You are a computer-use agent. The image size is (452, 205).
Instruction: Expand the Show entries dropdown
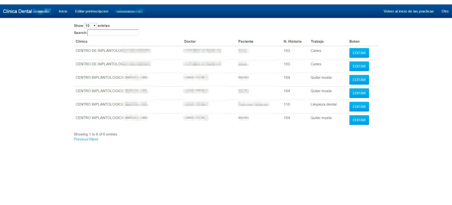click(90, 26)
